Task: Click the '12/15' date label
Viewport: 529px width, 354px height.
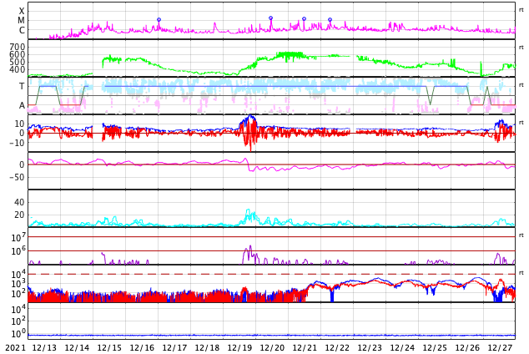Action: point(109,348)
